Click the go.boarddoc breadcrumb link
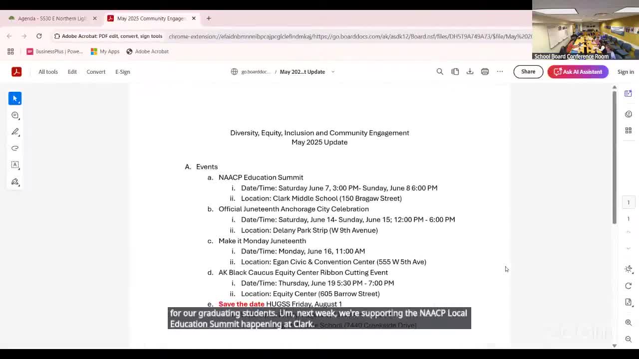Viewport: 639px width, 359px height. 256,72
